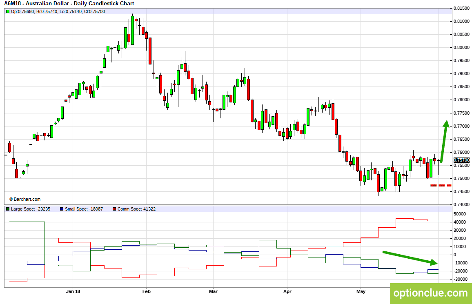472x304 pixels.
Task: Click the 40000 label on the spec axis
Action: [459, 222]
